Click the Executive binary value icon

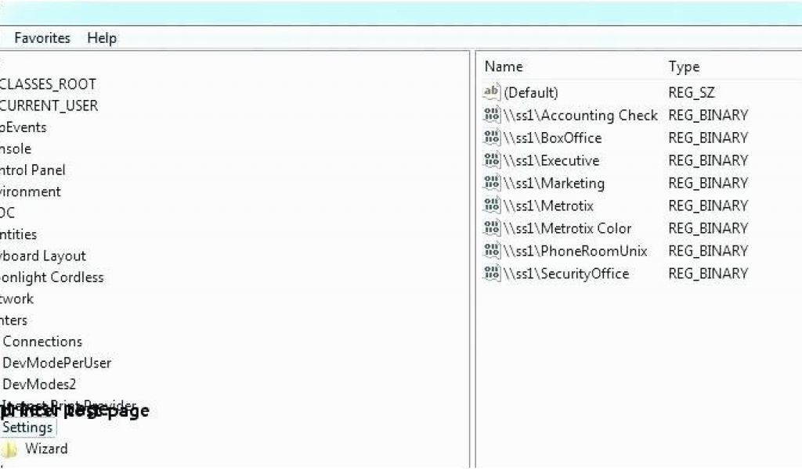tap(491, 160)
